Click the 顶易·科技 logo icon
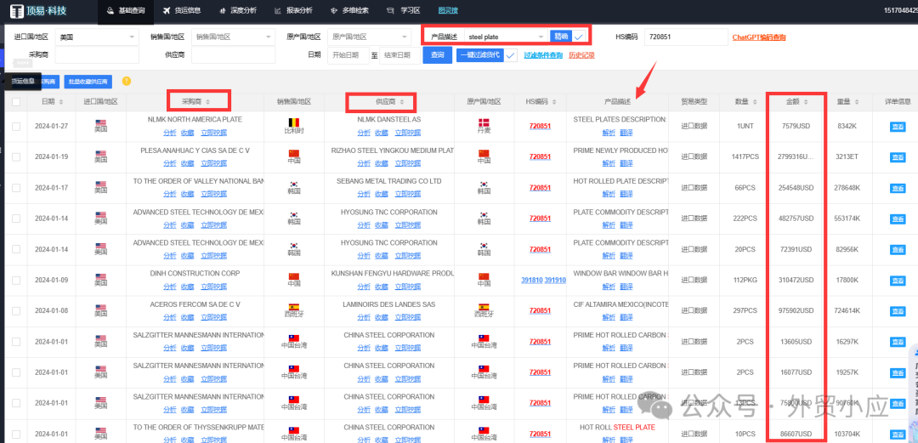The image size is (918, 443). (x=16, y=10)
